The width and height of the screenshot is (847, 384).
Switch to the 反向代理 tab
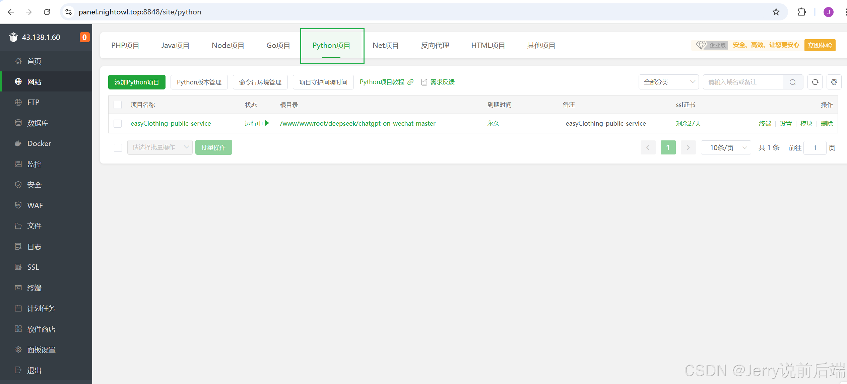(435, 46)
